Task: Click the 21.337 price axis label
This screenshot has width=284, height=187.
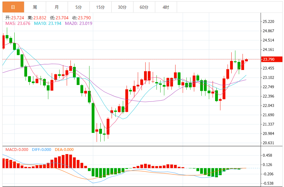Action: click(268, 124)
